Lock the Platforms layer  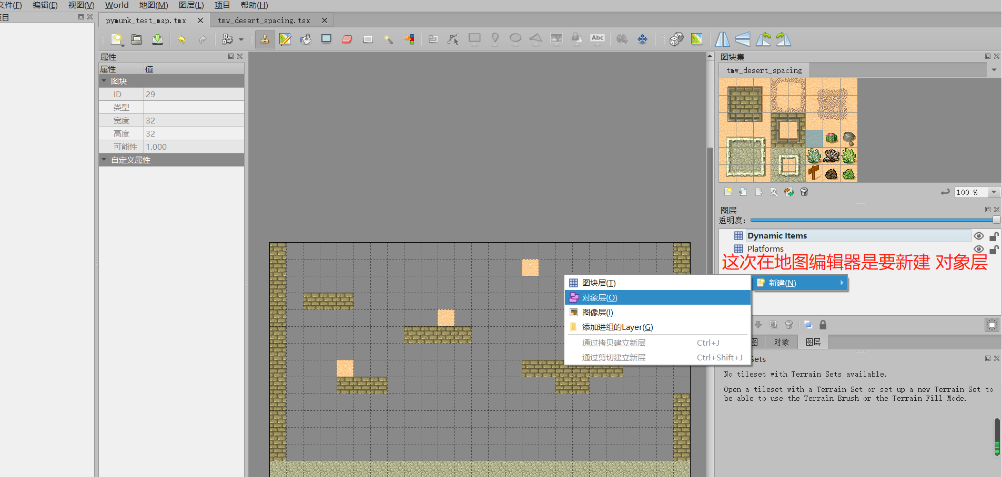994,250
